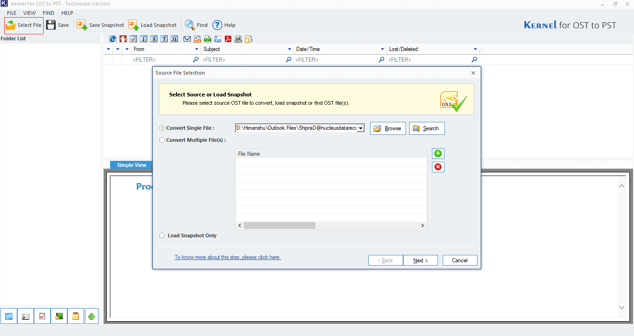Viewport: 634px width, 336px height.
Task: Select Convert Multiple File(s) radio option
Action: (x=162, y=140)
